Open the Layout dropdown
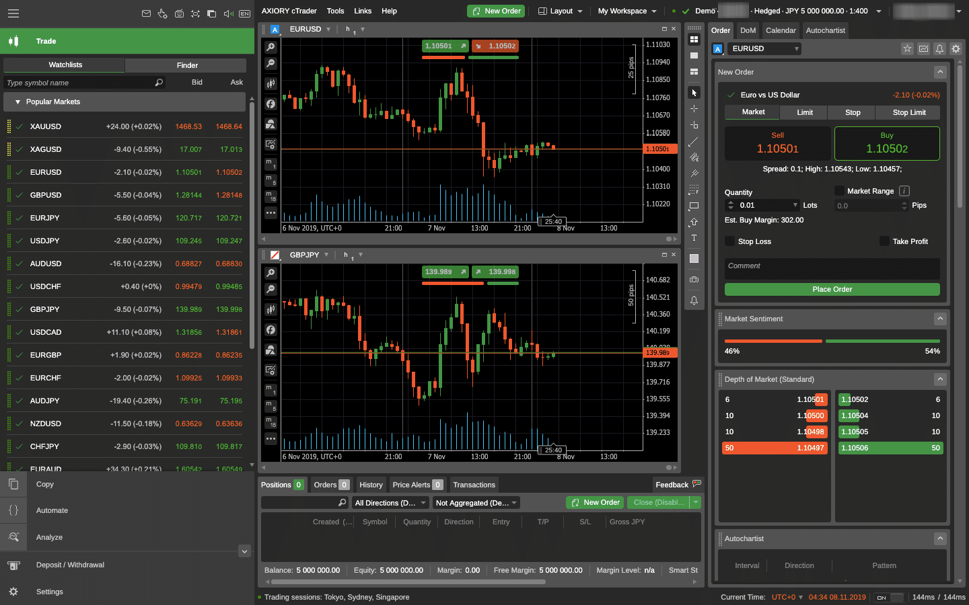The image size is (969, 605). coord(561,11)
